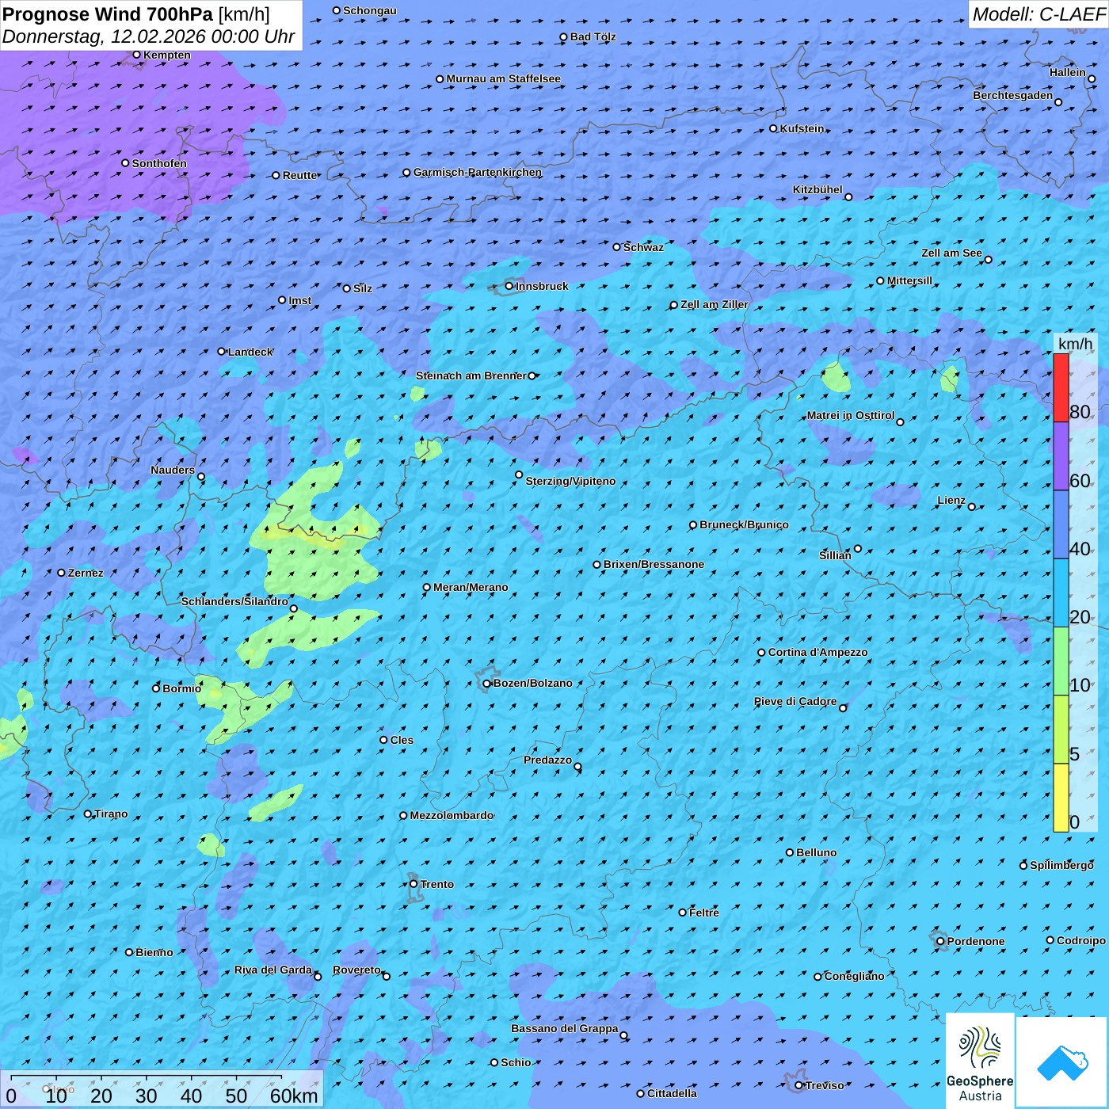Click the 'Kitzbühel' label
The height and width of the screenshot is (1109, 1109).
[x=817, y=189]
